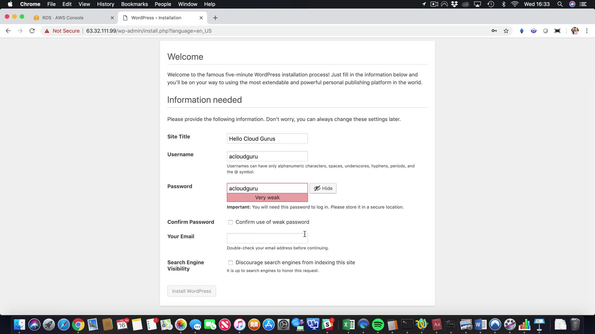Open the Bookmarks menu

[x=134, y=4]
